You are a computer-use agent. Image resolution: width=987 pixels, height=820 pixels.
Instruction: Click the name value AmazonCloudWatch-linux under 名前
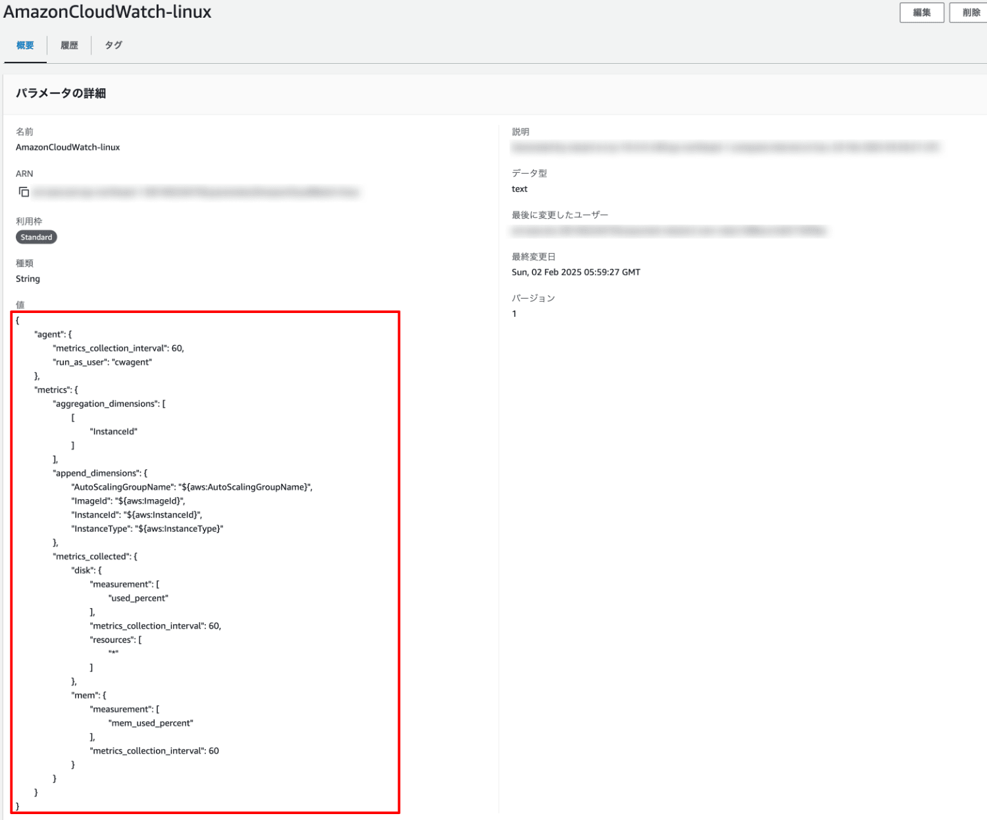point(68,147)
